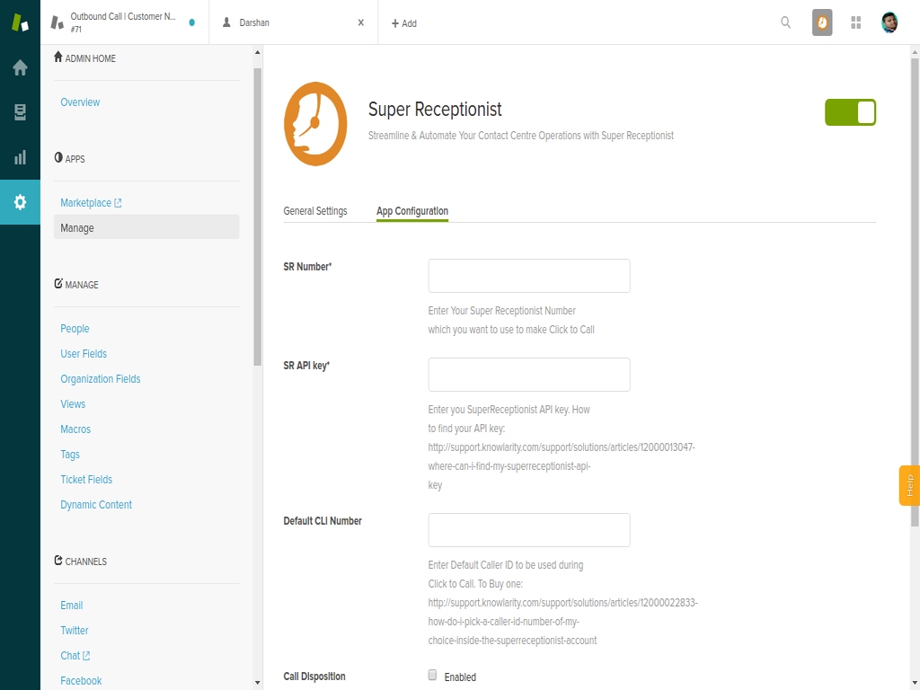This screenshot has width=920, height=690.
Task: Click the orange Help button
Action: click(909, 485)
